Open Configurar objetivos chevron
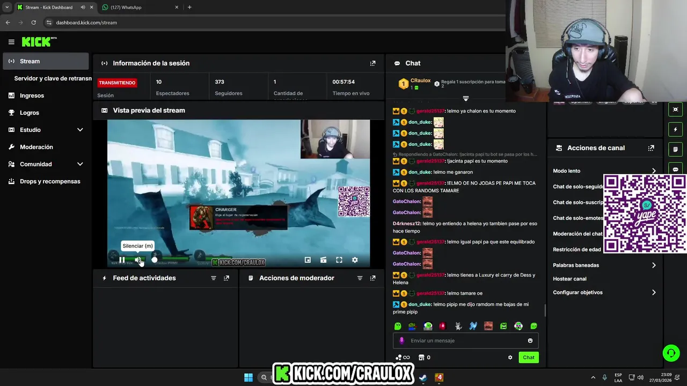The image size is (687, 386). (x=654, y=293)
